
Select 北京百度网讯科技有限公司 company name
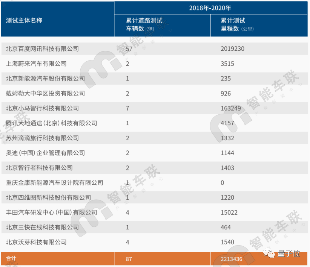tap(42, 49)
